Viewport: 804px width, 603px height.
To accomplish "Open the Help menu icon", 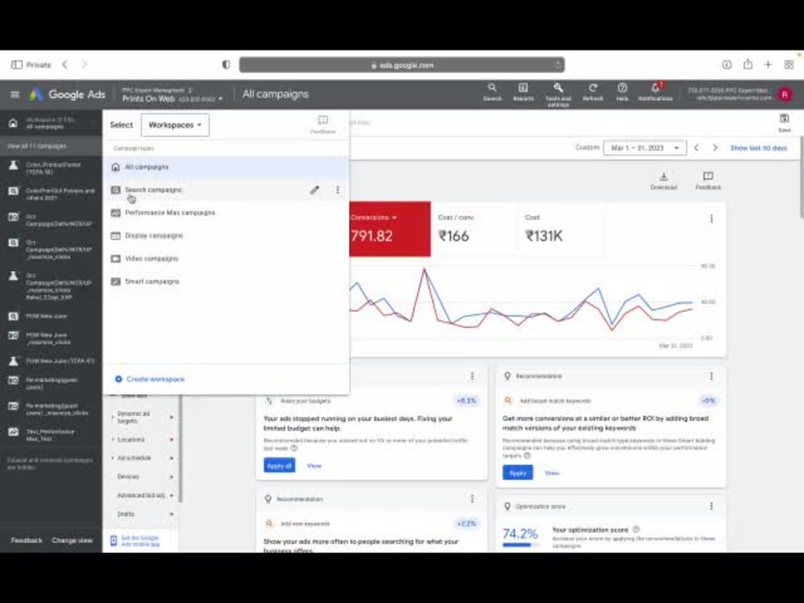I will coord(622,92).
